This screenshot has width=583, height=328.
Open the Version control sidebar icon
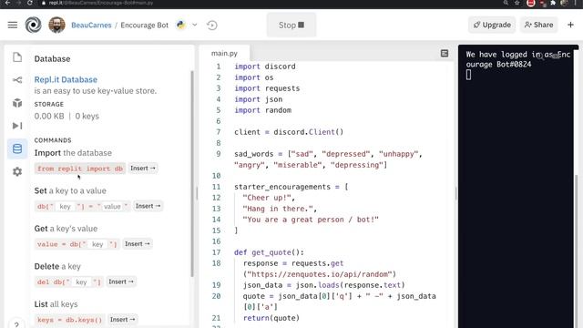pos(17,80)
